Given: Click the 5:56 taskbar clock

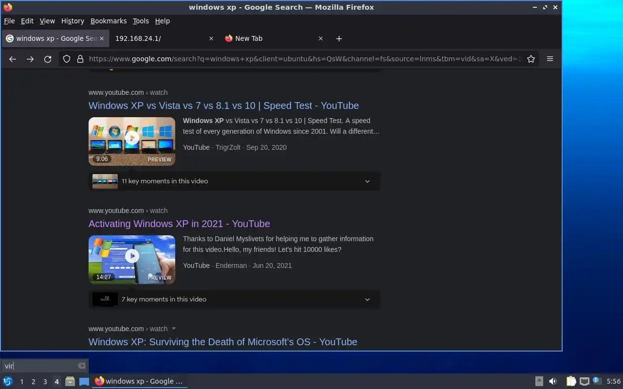Looking at the screenshot, I should pos(614,382).
